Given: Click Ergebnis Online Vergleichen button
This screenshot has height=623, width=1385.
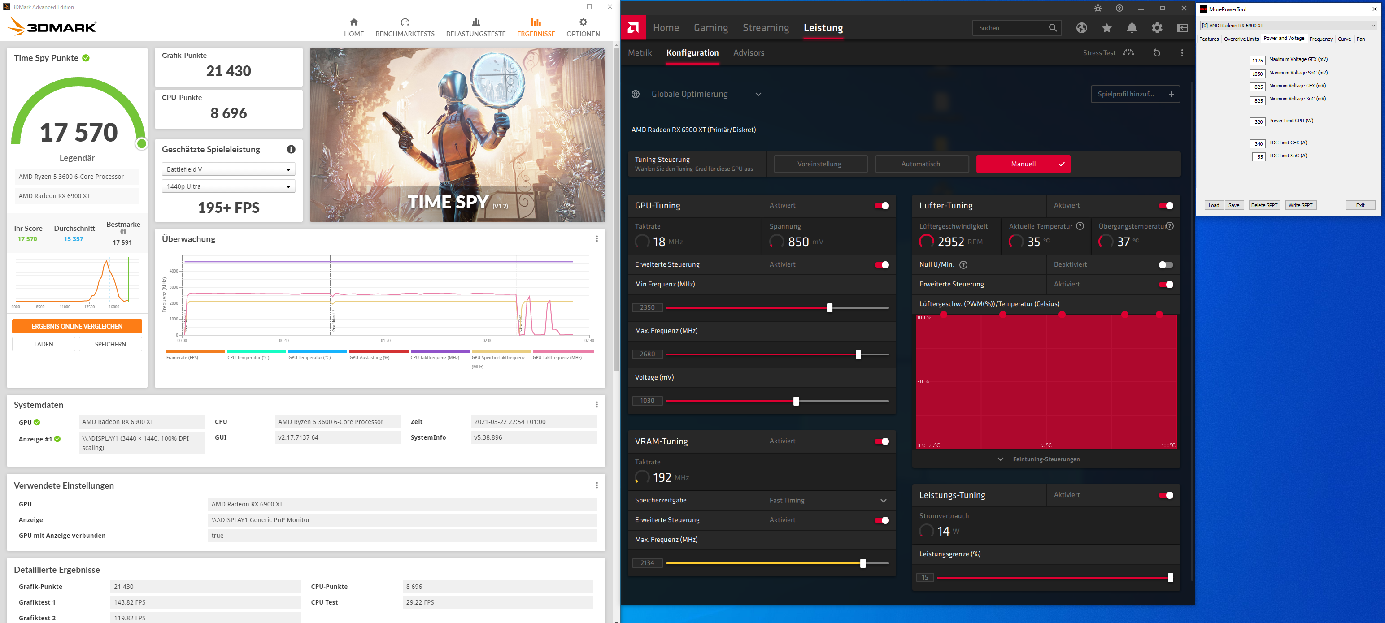Looking at the screenshot, I should 77,326.
